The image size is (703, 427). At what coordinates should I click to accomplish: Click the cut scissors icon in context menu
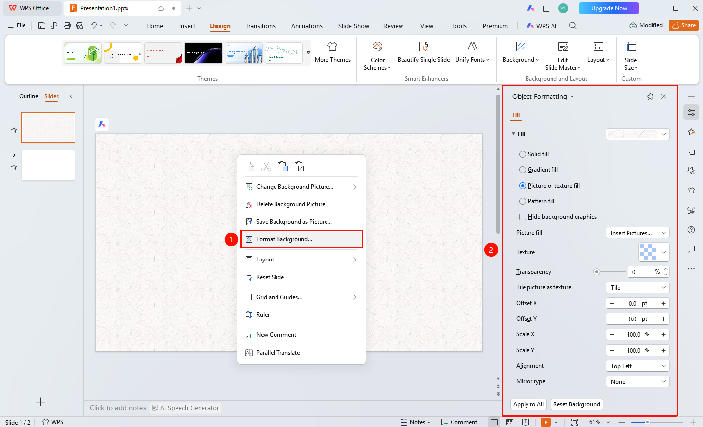pyautogui.click(x=266, y=166)
